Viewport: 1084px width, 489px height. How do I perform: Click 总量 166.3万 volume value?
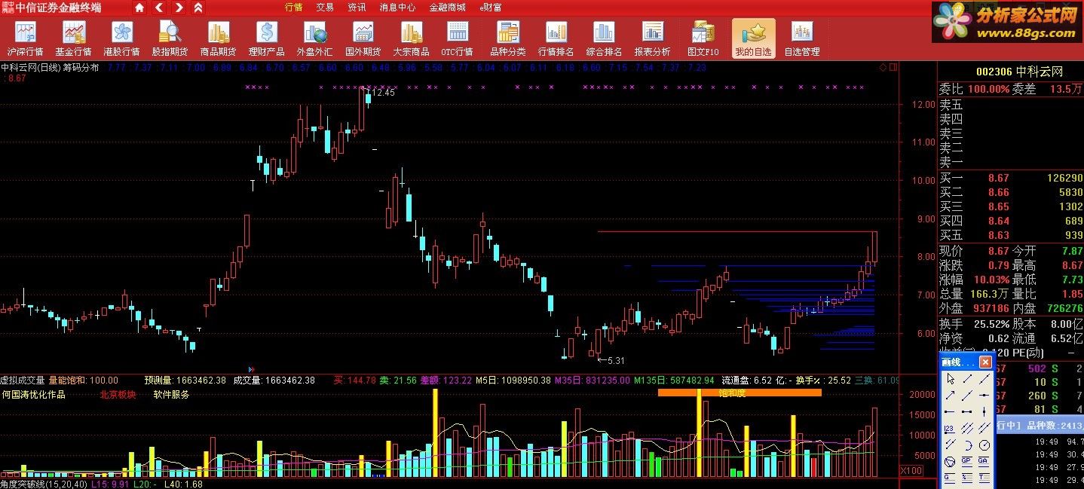click(x=990, y=294)
